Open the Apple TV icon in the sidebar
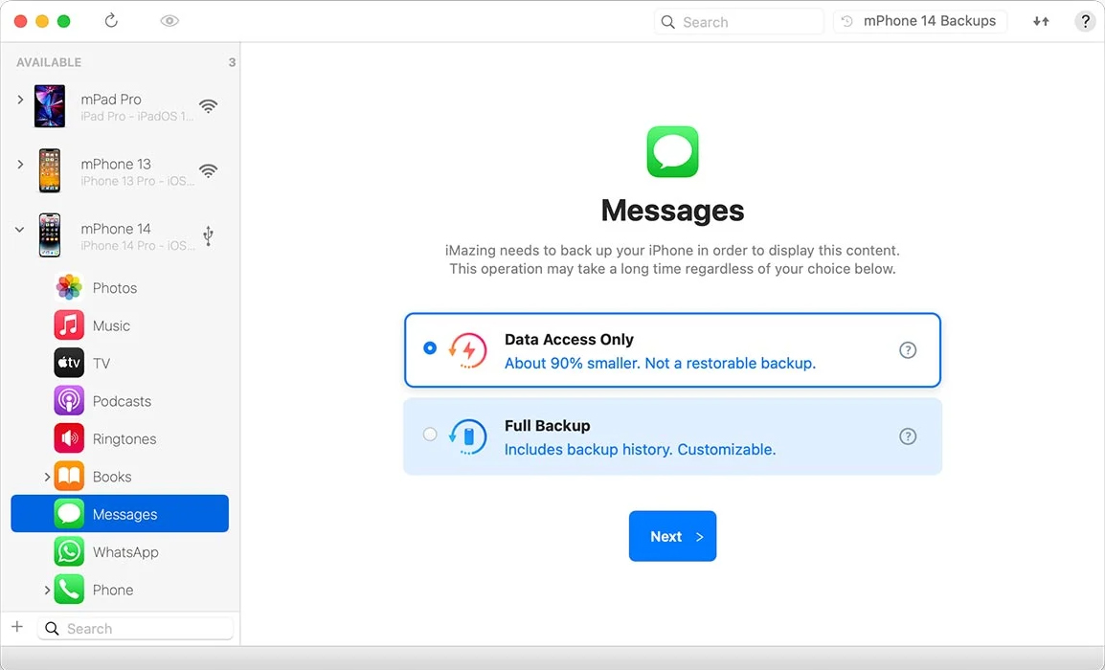The height and width of the screenshot is (670, 1105). (x=69, y=363)
